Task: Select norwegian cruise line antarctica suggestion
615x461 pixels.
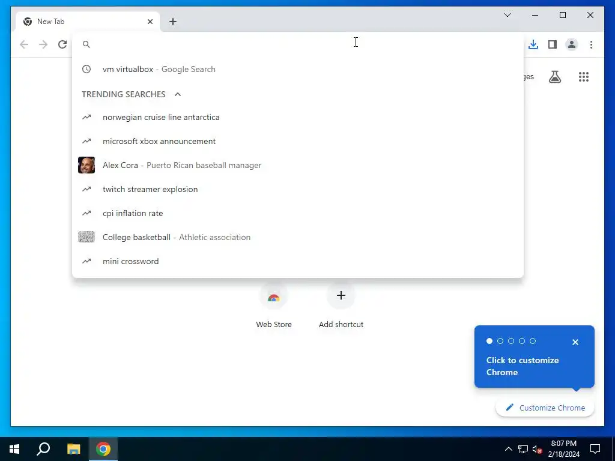Action: click(298, 117)
